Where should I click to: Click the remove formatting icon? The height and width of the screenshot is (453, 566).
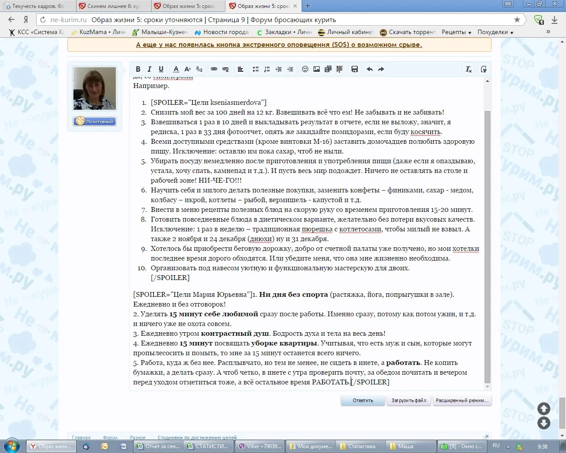click(x=469, y=69)
